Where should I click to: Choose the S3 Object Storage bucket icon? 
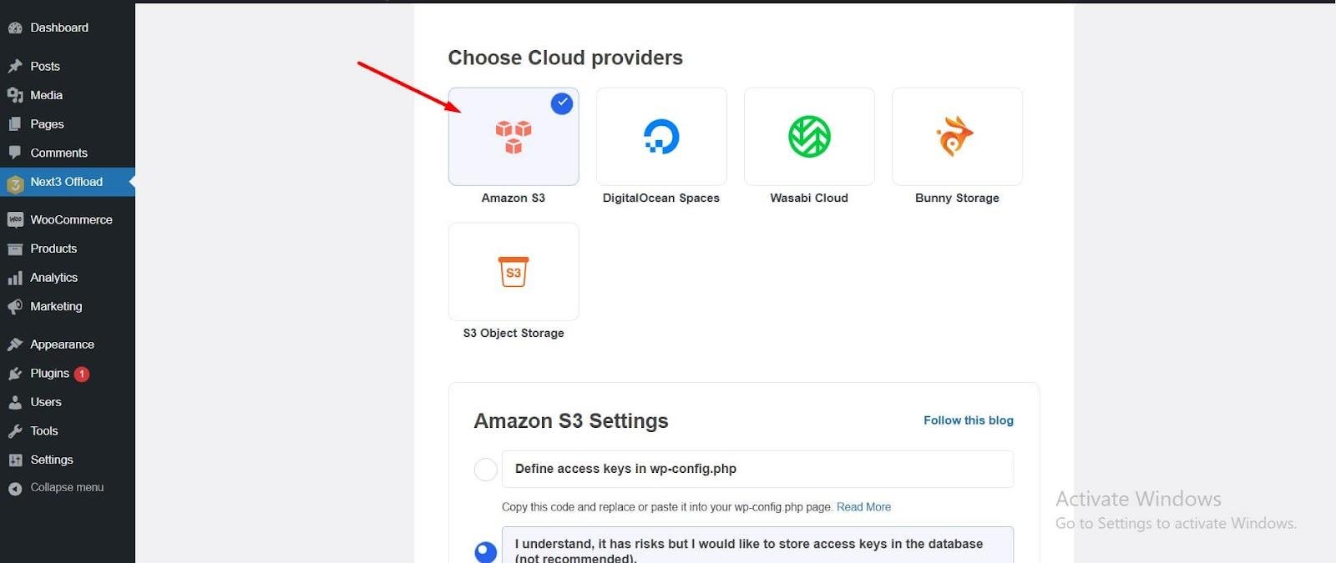point(514,272)
